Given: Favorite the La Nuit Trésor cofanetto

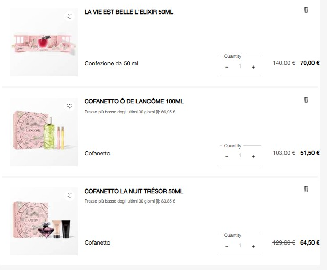Looking at the screenshot, I should point(70,196).
